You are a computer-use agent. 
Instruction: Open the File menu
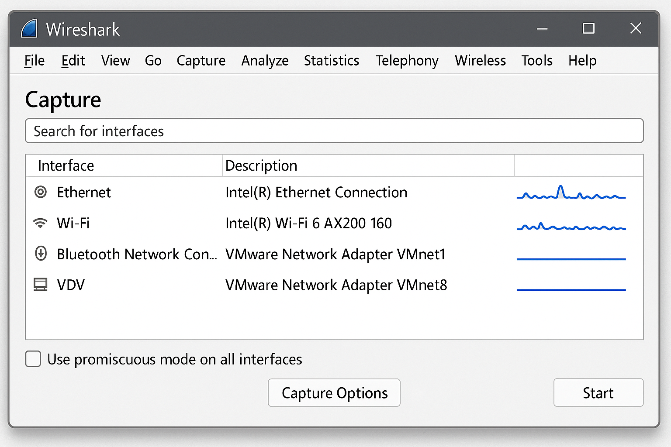[x=35, y=61]
